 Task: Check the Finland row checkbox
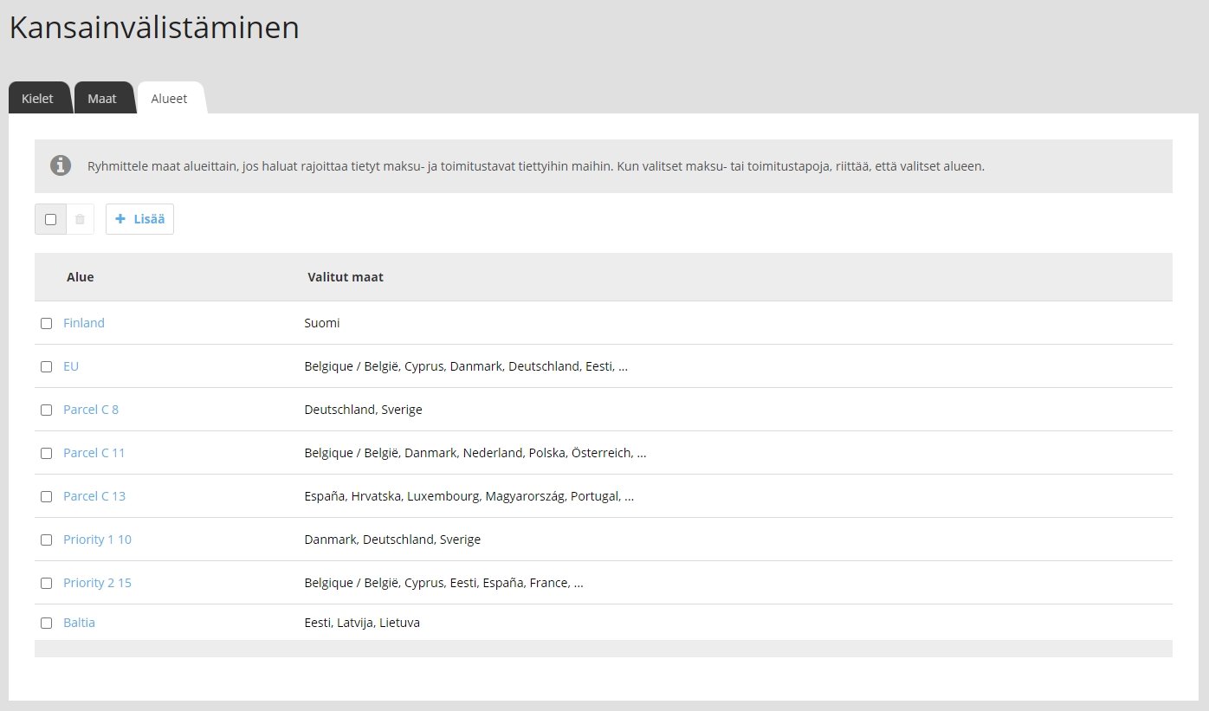(47, 323)
